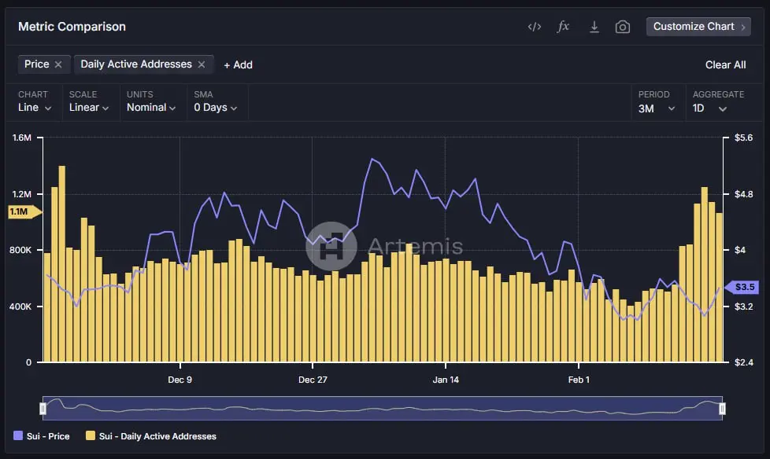Open the Units dropdown (Nominal)

151,108
